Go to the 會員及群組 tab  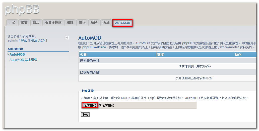click(53, 23)
